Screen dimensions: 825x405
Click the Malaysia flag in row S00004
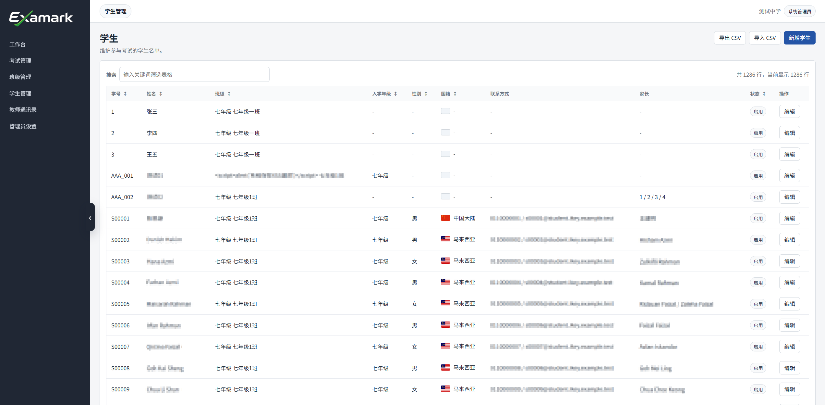pyautogui.click(x=445, y=282)
